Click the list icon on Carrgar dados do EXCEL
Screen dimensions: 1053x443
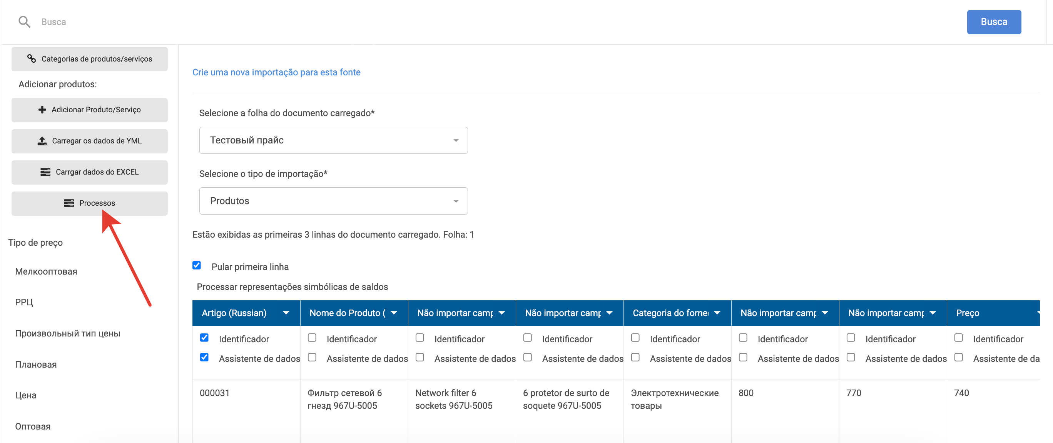45,172
